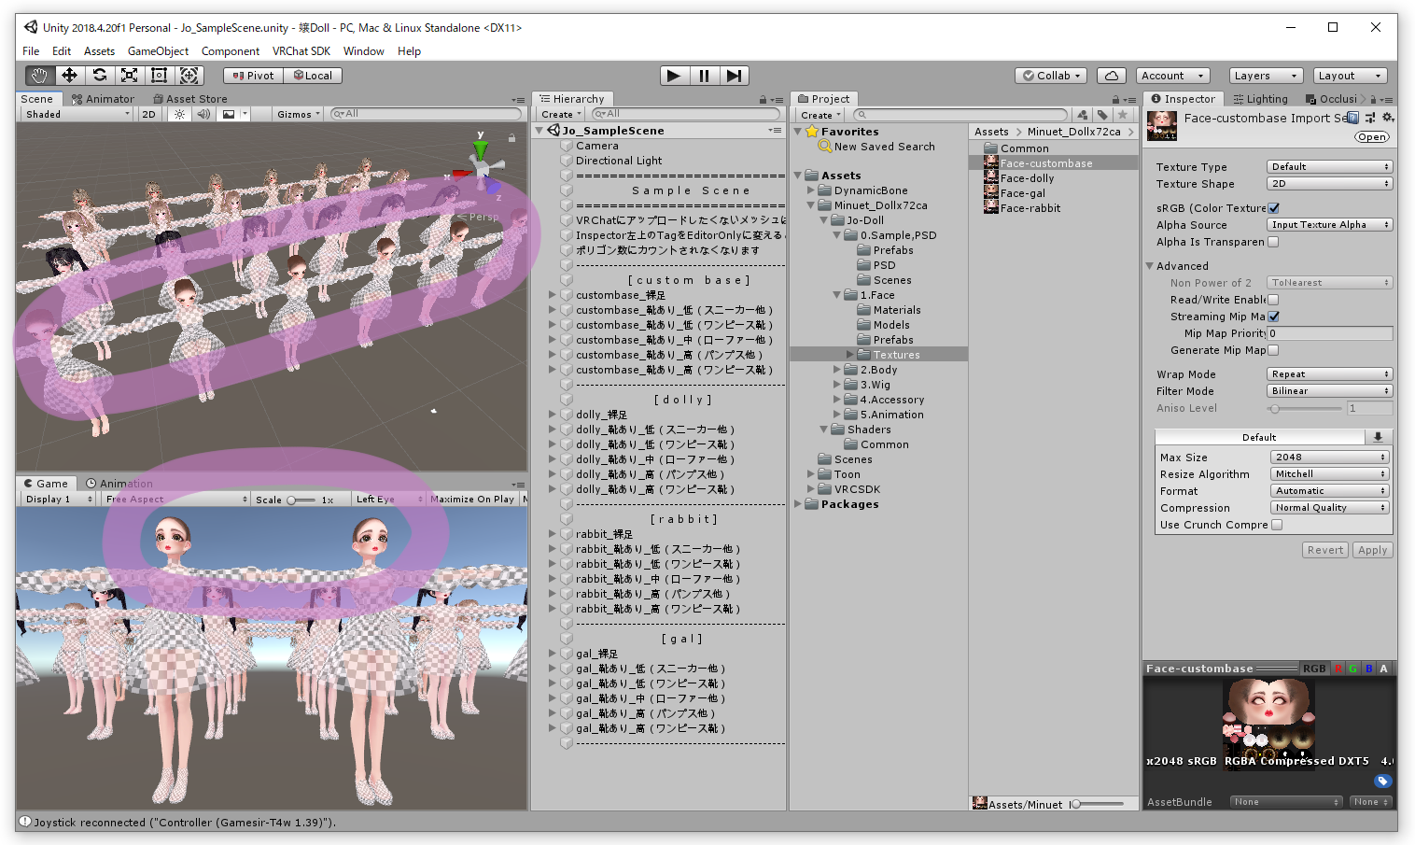Toggle Pivot handle position
Screen dimensions: 1415x845
253,76
